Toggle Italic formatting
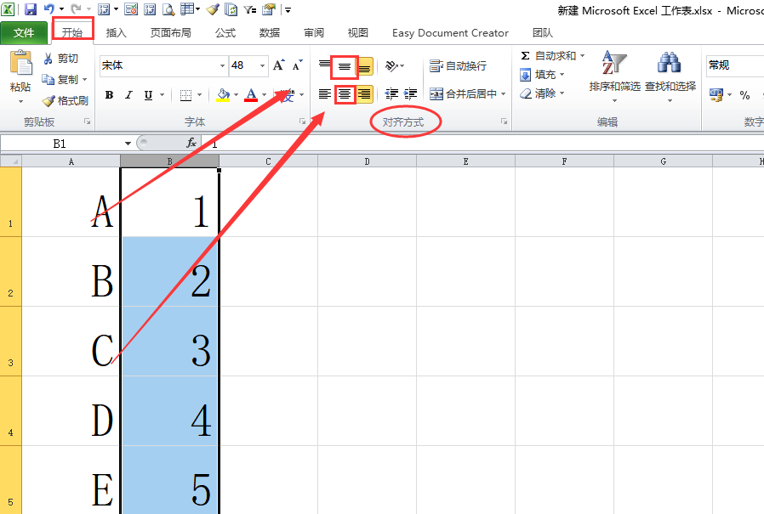 pyautogui.click(x=128, y=95)
